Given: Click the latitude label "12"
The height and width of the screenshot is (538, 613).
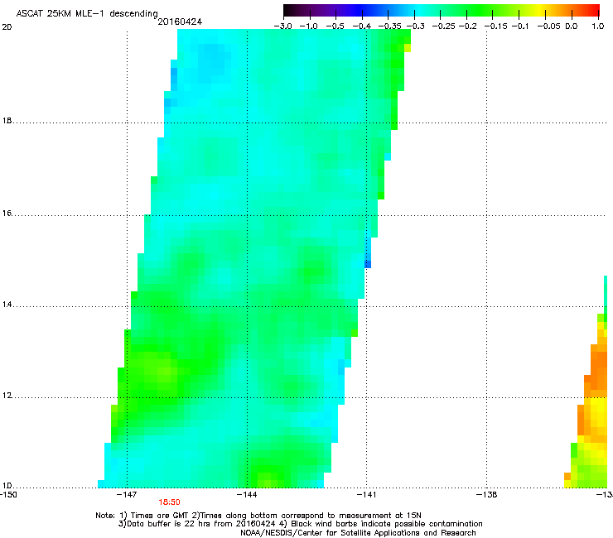Looking at the screenshot, I should coord(7,396).
